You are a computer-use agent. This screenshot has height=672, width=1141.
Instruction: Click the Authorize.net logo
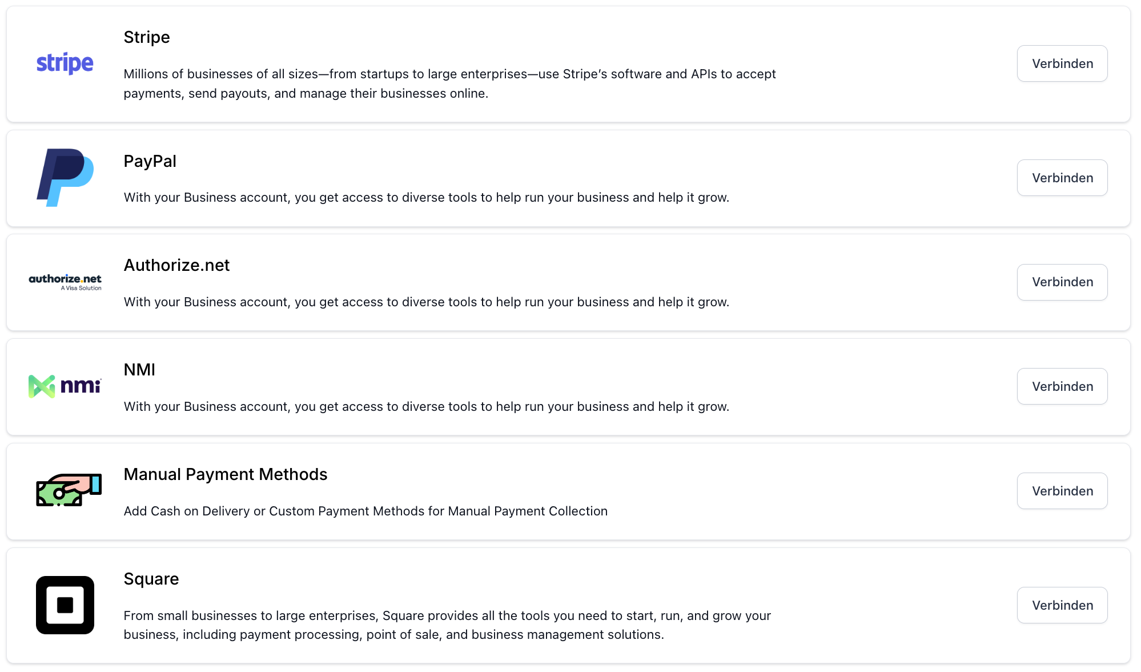(x=65, y=282)
